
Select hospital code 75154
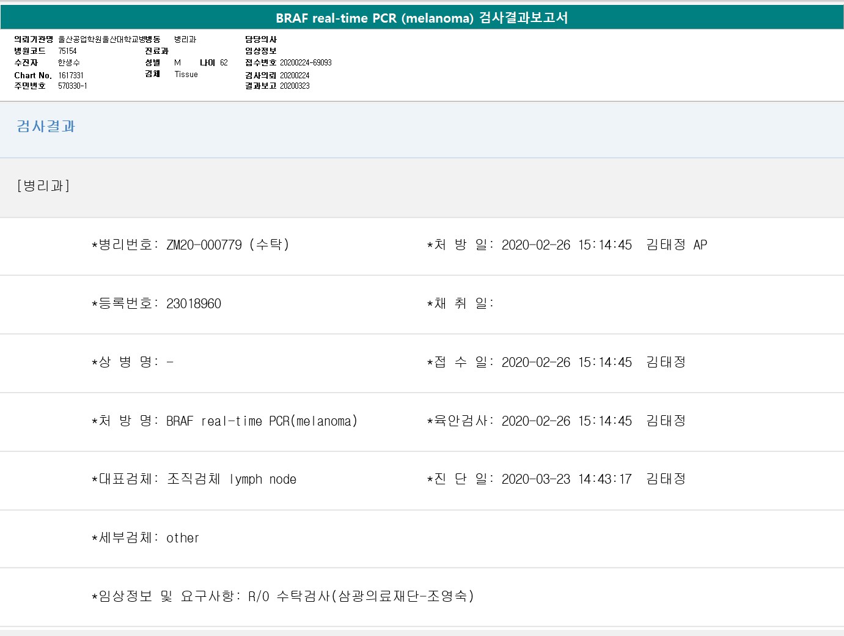pos(67,51)
